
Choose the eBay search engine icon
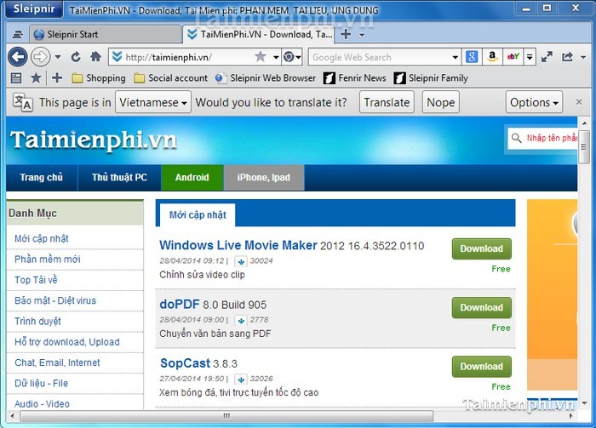pyautogui.click(x=513, y=57)
